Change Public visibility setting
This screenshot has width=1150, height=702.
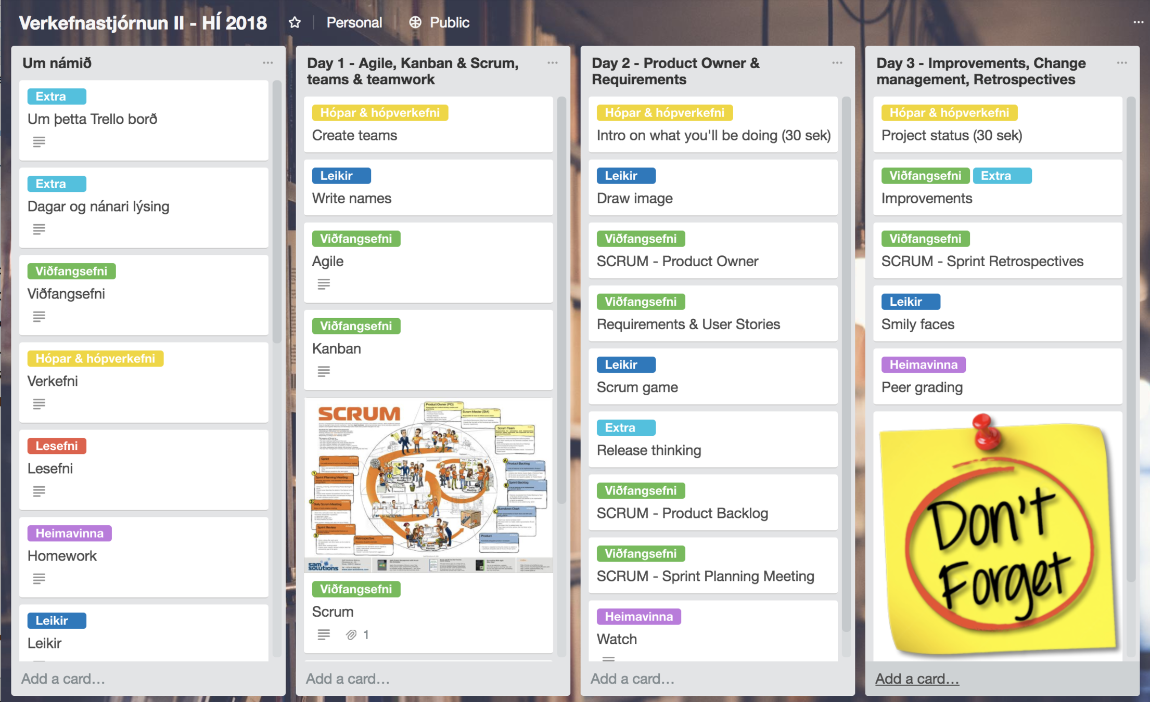tap(449, 22)
